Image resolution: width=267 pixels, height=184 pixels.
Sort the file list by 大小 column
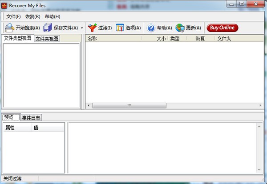[154, 39]
